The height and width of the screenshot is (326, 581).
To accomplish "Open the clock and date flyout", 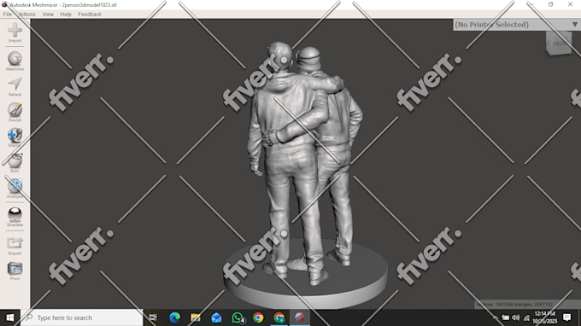I will [545, 317].
